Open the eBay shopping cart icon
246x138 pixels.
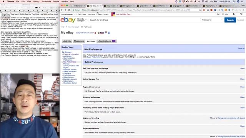point(241,14)
